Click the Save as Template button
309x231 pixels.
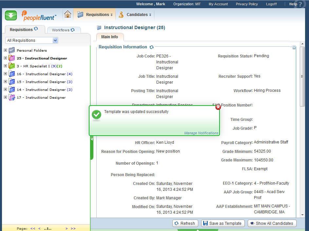click(222, 223)
